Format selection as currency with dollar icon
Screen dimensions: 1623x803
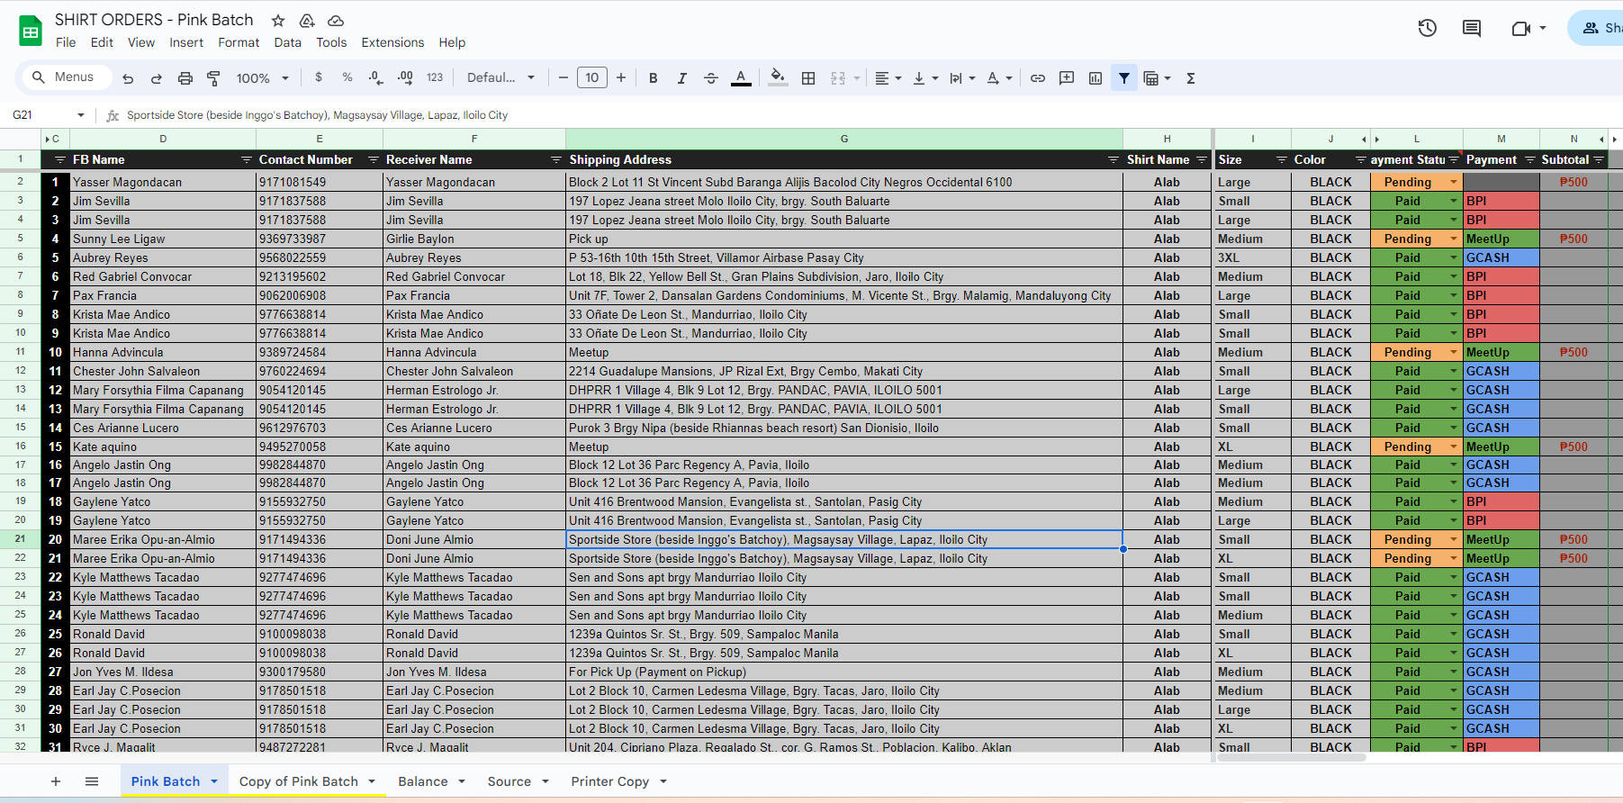(319, 77)
